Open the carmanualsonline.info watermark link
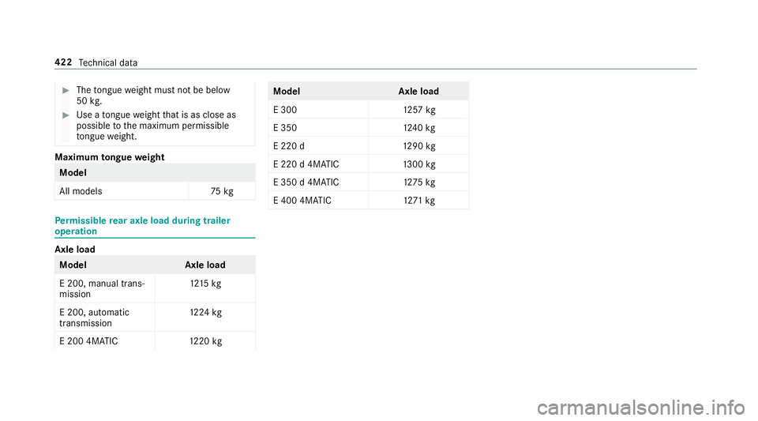Image resolution: width=758 pixels, height=421 pixels. point(641,407)
